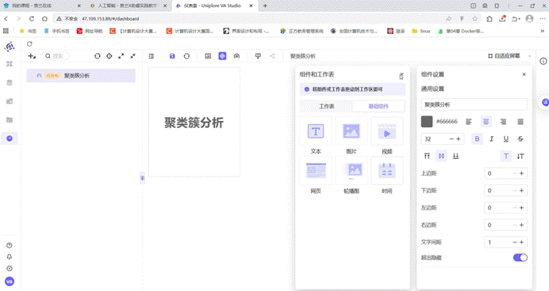Open a new browser tab with plus
Image resolution: width=549 pixels, height=291 pixels.
pyautogui.click(x=265, y=6)
